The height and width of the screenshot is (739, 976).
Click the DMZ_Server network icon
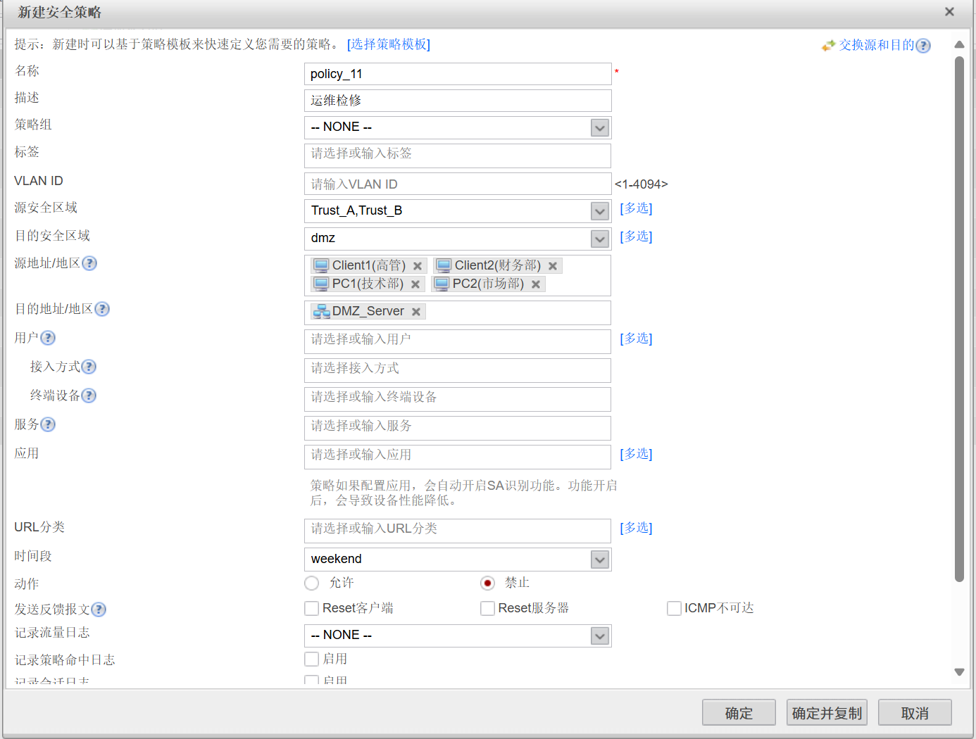click(322, 311)
